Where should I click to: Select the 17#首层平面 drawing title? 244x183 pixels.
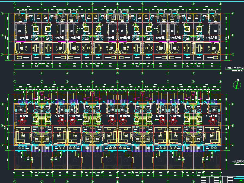pos(237,162)
